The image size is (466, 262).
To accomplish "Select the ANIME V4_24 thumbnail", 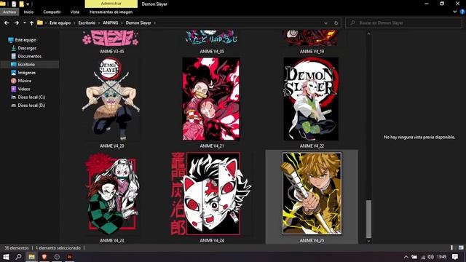I will point(211,194).
